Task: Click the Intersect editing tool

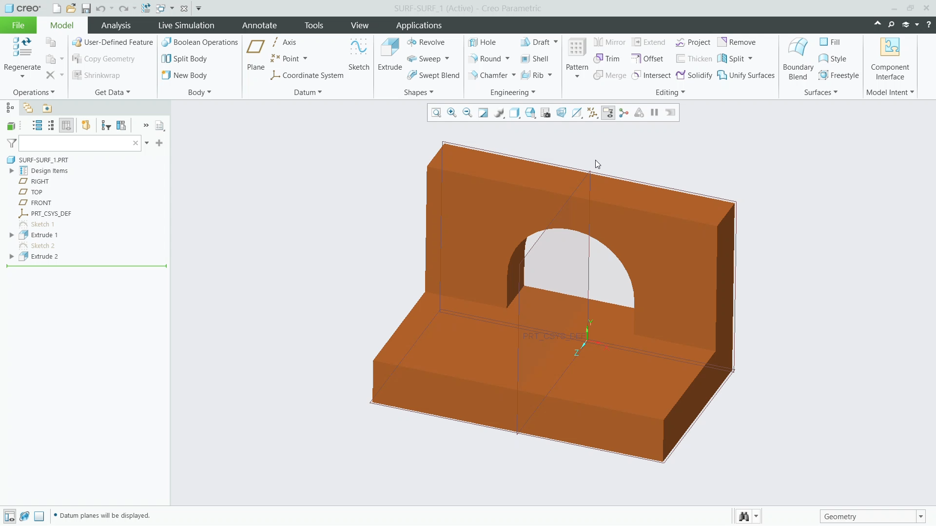Action: tap(651, 75)
